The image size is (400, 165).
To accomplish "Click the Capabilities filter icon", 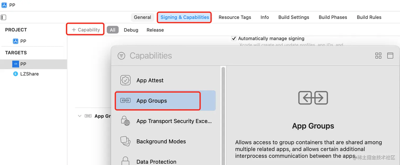I will click(x=121, y=56).
